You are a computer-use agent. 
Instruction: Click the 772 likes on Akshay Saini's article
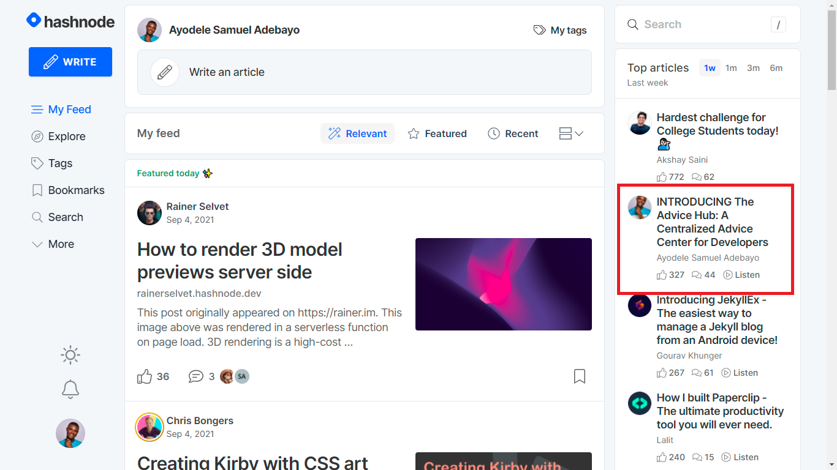coord(670,177)
